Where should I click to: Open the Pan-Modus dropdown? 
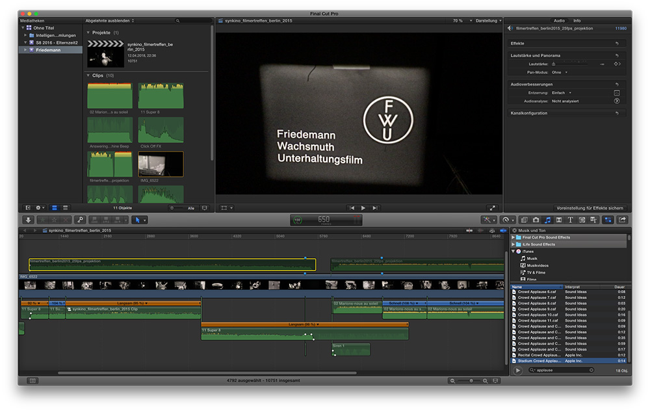click(x=560, y=72)
